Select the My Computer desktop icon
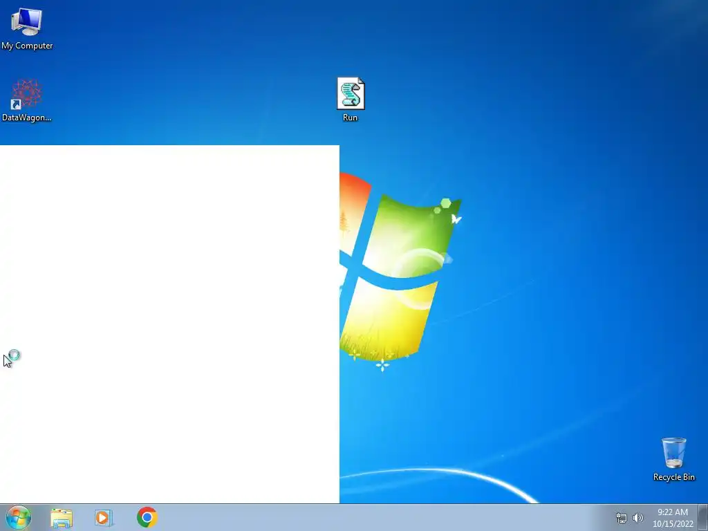The image size is (708, 531). (27, 28)
